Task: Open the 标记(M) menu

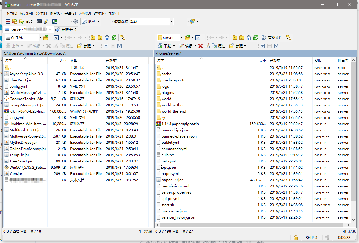Action: [26, 13]
